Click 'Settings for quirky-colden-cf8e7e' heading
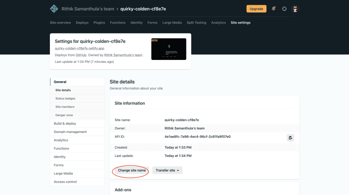The width and height of the screenshot is (349, 195). click(x=90, y=41)
